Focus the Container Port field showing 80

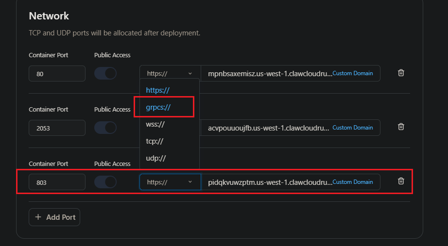57,74
